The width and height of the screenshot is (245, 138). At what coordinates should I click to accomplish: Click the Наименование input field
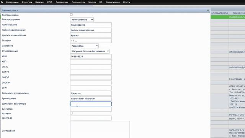(x=91, y=25)
